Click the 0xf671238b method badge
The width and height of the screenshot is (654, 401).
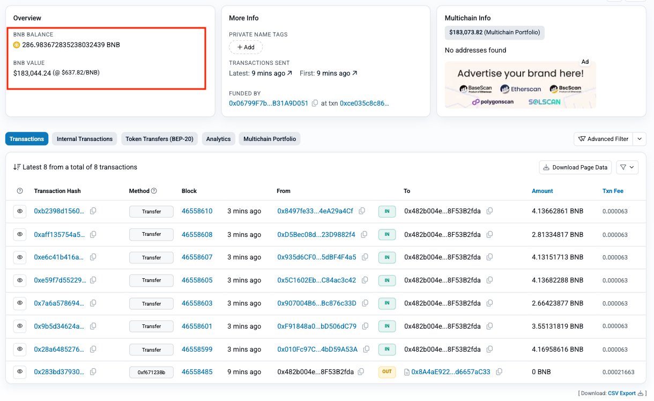151,372
